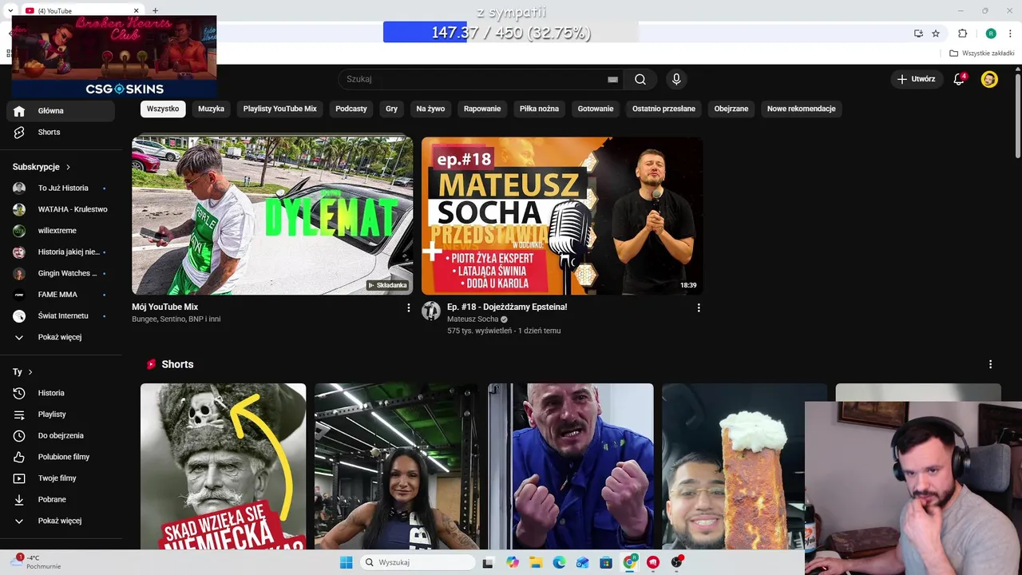Open the Wszystkie zakładki bookmarks folder
Viewport: 1022px width, 575px height.
coord(982,54)
